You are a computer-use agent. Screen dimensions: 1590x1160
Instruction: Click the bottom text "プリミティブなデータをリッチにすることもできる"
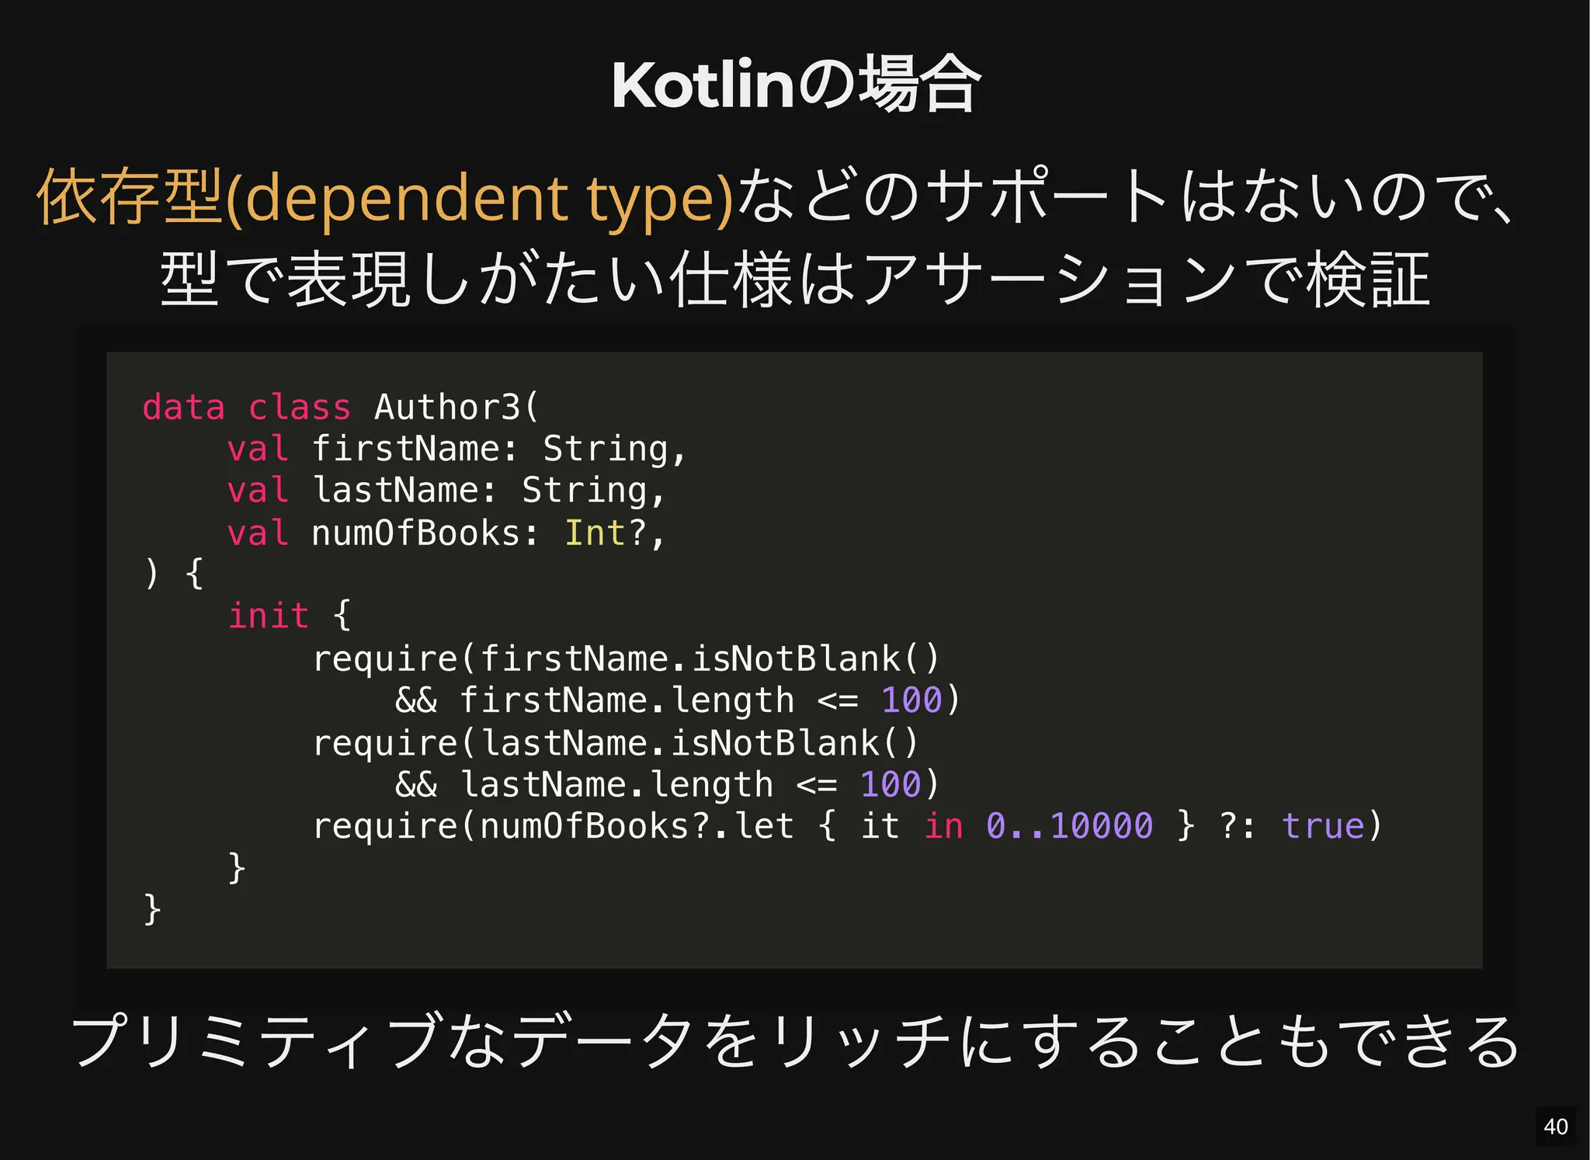point(795,1040)
